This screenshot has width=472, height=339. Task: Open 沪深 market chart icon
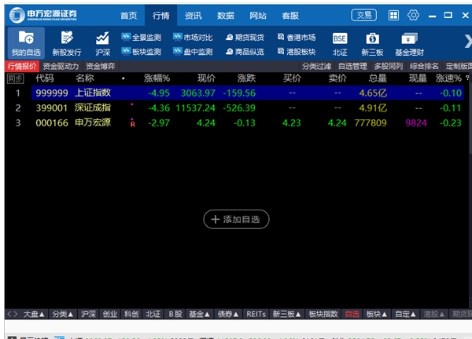click(102, 43)
